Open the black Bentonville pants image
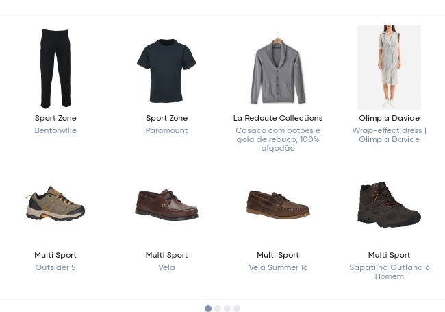445x312 pixels. pos(55,68)
